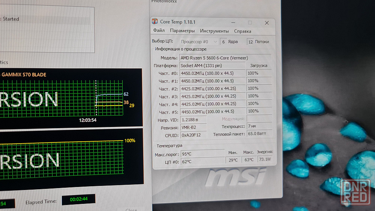Click the Част. #3 frequency value
Image resolution: width=375 pixels, height=211 pixels.
click(x=212, y=96)
